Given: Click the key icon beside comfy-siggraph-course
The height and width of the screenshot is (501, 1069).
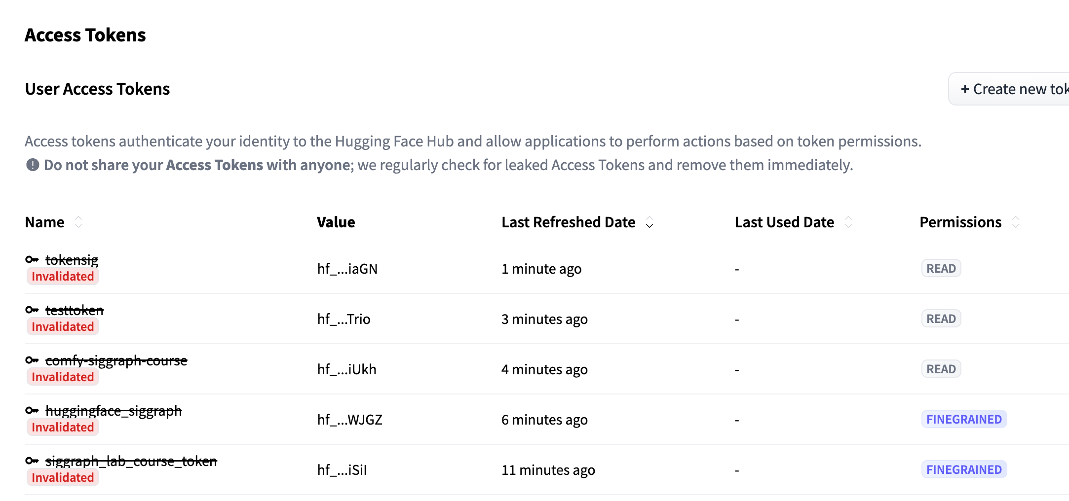Looking at the screenshot, I should pos(32,360).
